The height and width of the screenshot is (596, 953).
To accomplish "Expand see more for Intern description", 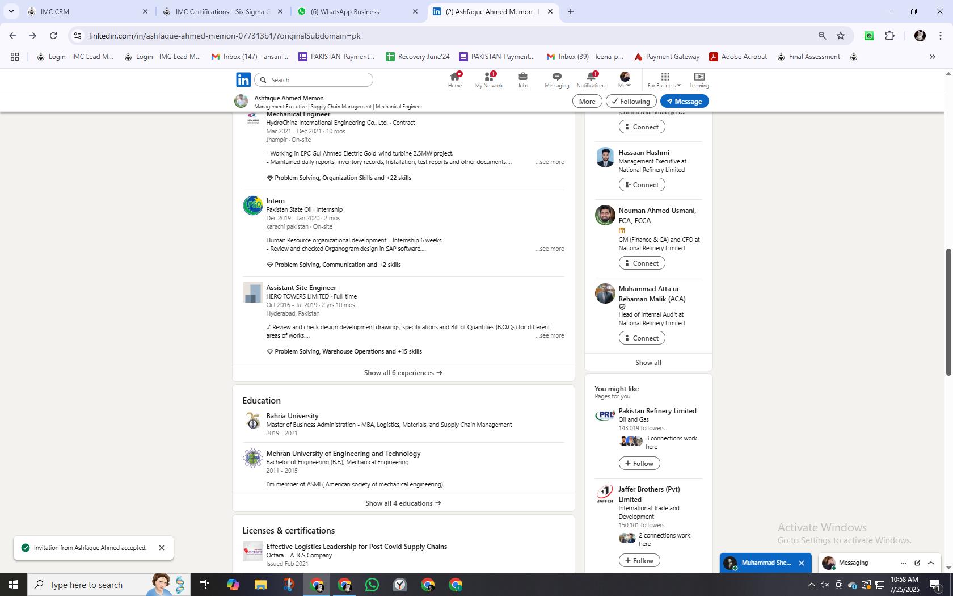I will [550, 249].
